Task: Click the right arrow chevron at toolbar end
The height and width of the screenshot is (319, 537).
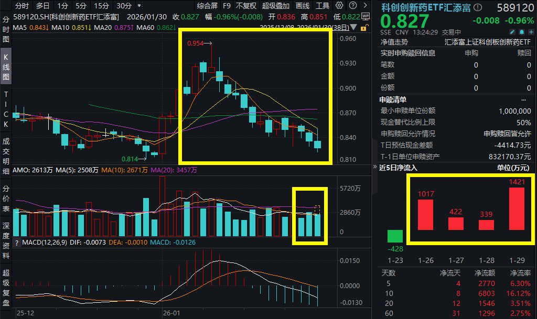Action: pos(364,6)
